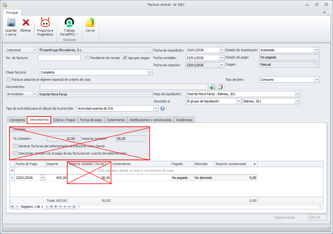333x234 pixels.
Task: Click the % Comisión spinner arrows
Action: [78, 139]
